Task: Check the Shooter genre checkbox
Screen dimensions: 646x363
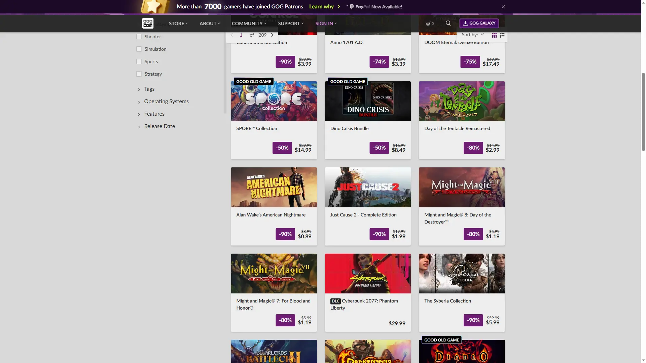Action: 139,37
